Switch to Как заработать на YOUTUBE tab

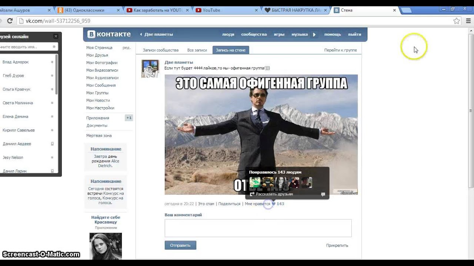coord(158,10)
